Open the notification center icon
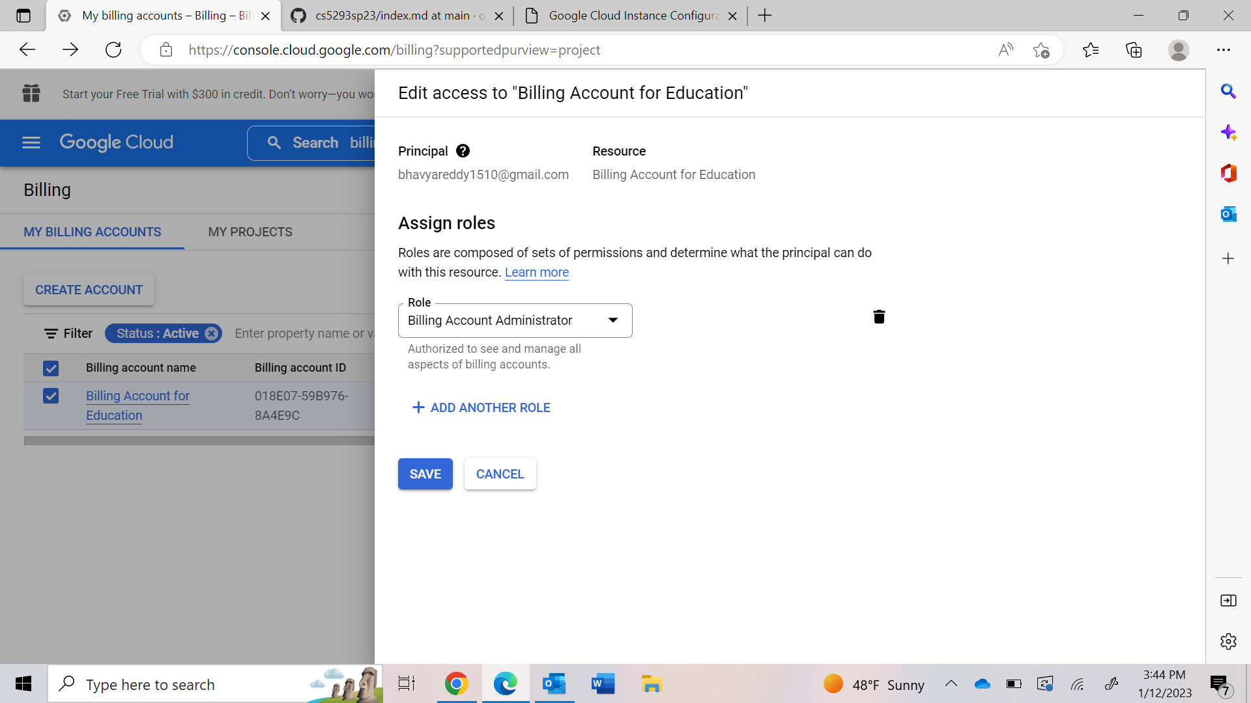The image size is (1251, 703). point(1220,684)
